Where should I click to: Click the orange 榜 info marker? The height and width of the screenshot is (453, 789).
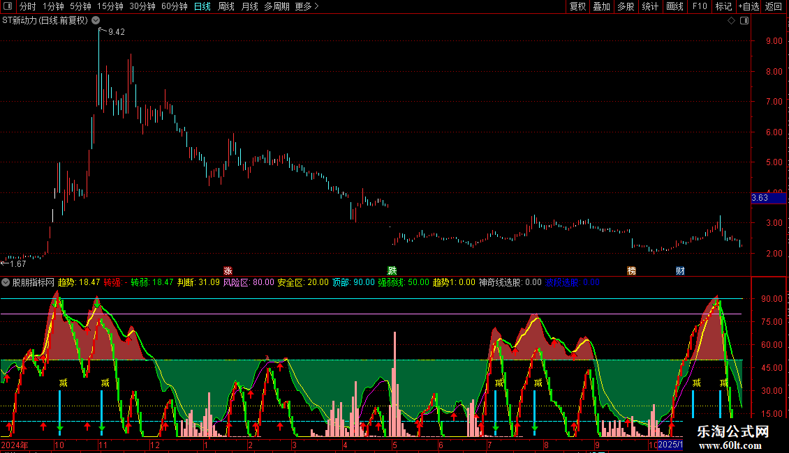pyautogui.click(x=631, y=270)
